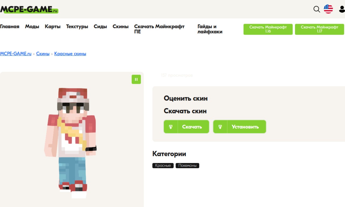The image size is (345, 207).
Task: Follow the MCPE-GAME.ru breadcrumb link
Action: (x=16, y=54)
